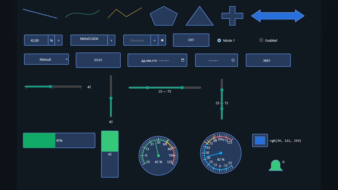Click the triangle shape

pos(200,16)
